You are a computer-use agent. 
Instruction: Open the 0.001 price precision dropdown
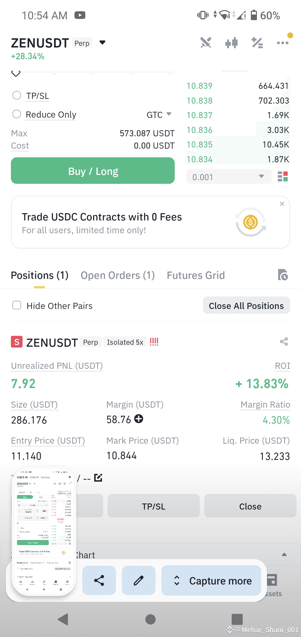229,177
